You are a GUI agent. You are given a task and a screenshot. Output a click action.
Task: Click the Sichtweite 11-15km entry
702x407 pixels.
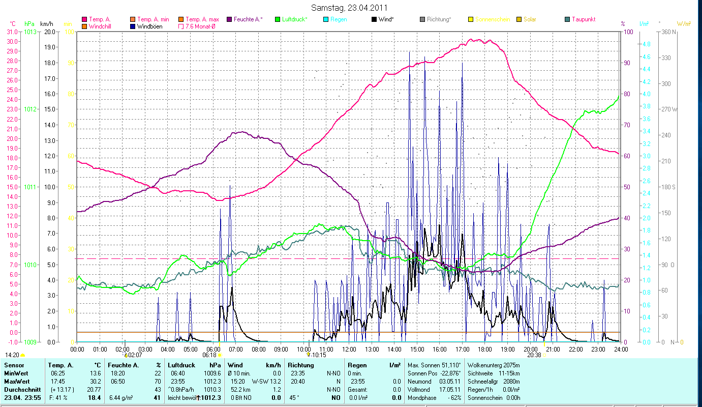tap(494, 373)
